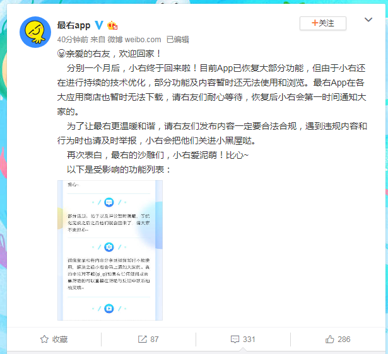Click the like count 286
This screenshot has height=354, width=388.
344,339
